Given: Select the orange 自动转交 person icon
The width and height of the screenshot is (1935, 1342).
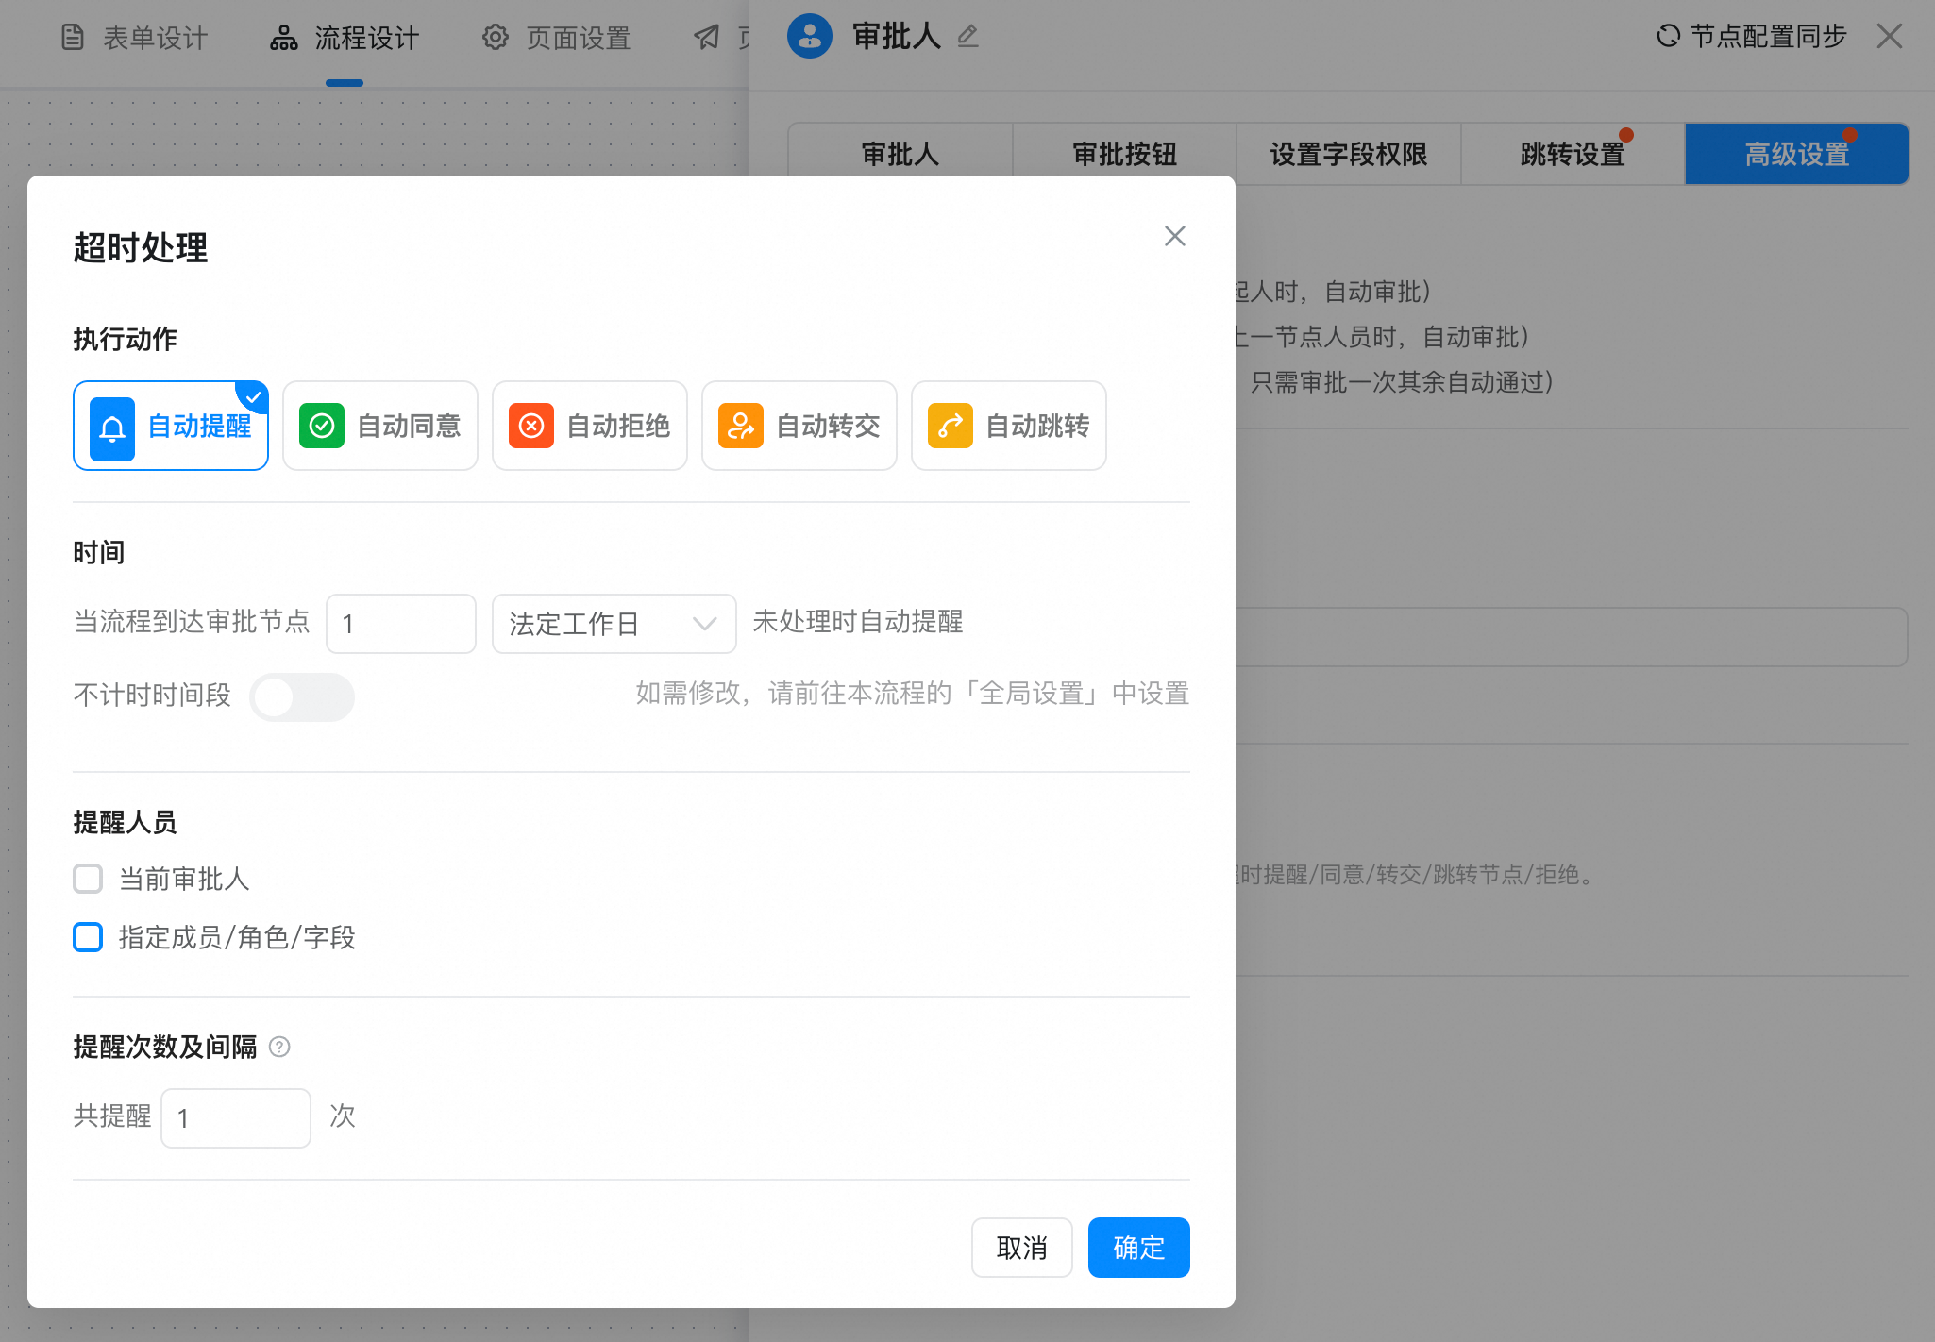Looking at the screenshot, I should pos(741,426).
